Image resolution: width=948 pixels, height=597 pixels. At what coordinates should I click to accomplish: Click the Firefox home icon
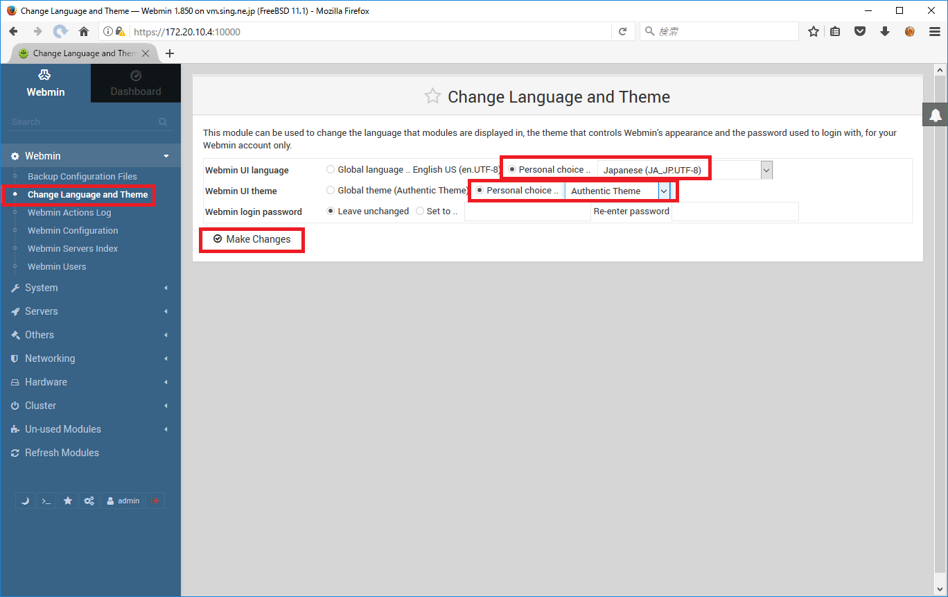point(84,31)
